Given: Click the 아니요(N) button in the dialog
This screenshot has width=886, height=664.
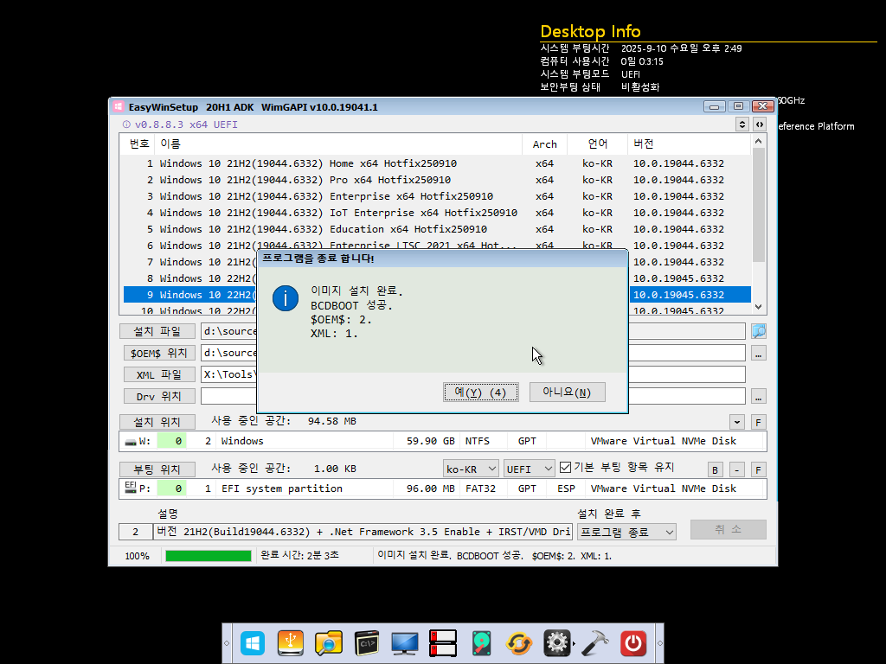Looking at the screenshot, I should [568, 393].
